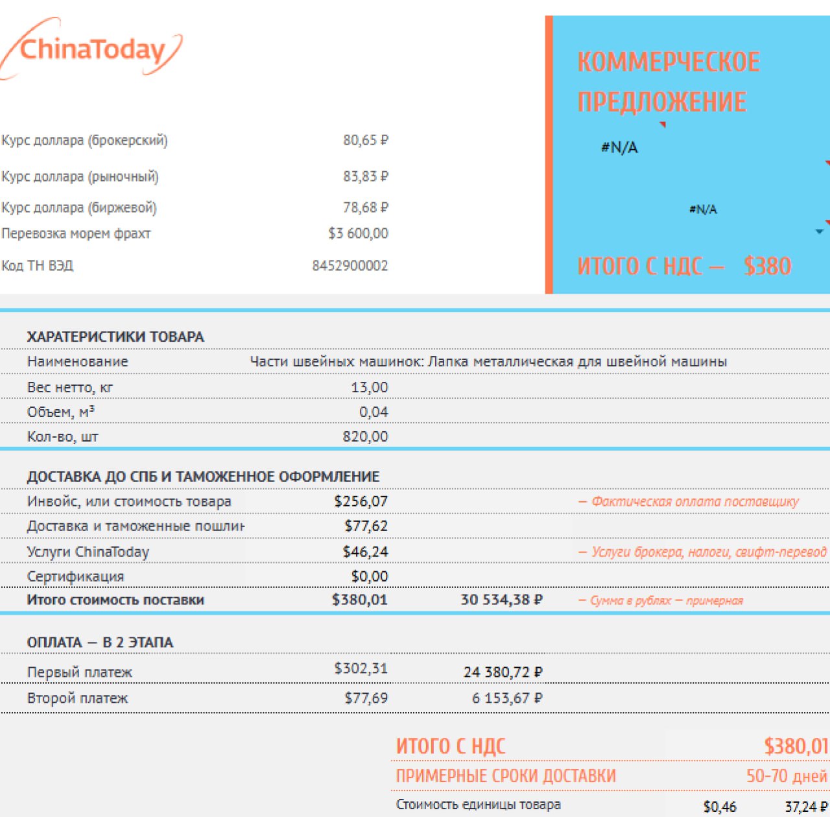Select sea freight value $3 600,00
830x817 pixels.
coord(358,233)
